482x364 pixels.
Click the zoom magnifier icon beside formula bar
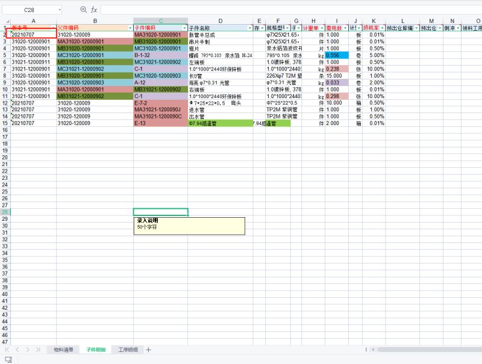(83, 10)
